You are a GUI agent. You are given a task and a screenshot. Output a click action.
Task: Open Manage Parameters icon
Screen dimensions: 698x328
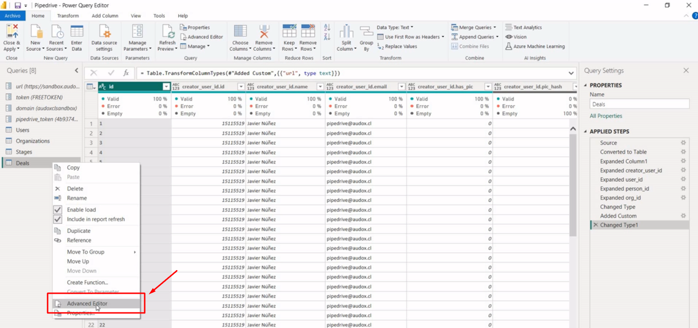[x=137, y=31]
